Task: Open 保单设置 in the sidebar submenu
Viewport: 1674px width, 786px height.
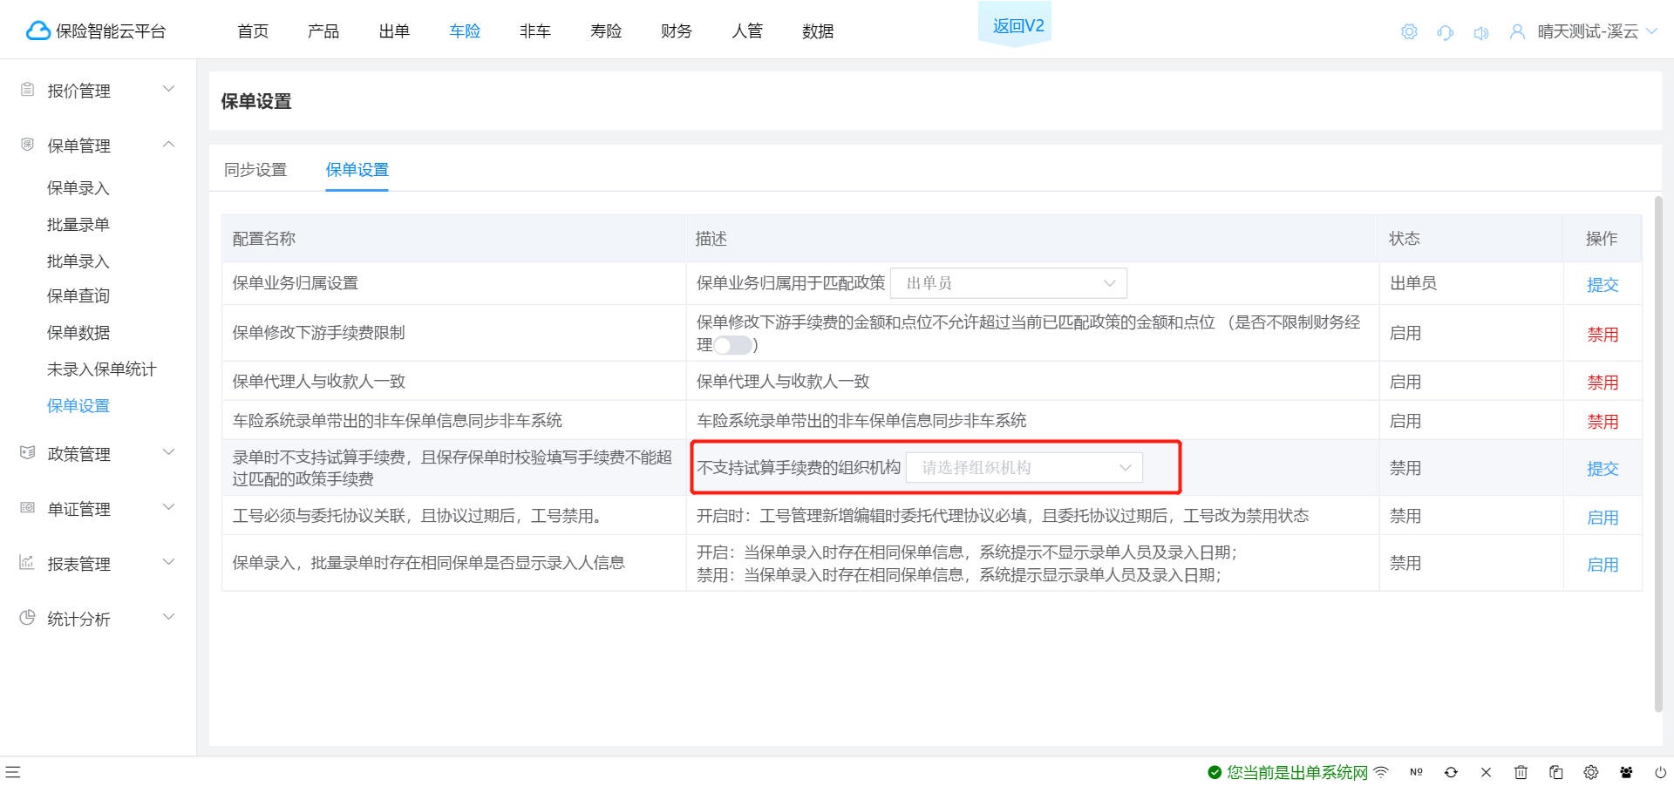Action: [78, 406]
